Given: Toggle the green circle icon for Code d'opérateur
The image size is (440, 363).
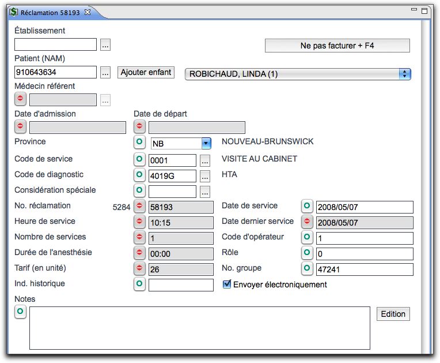Looking at the screenshot, I should coord(307,237).
